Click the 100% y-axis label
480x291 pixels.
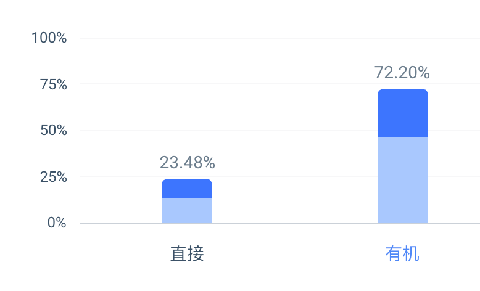pos(49,38)
